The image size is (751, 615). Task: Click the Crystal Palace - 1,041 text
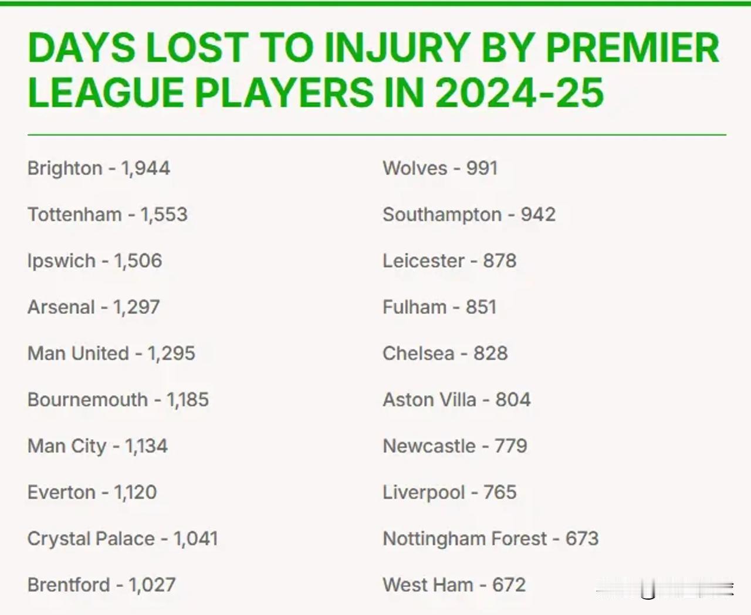tap(123, 539)
